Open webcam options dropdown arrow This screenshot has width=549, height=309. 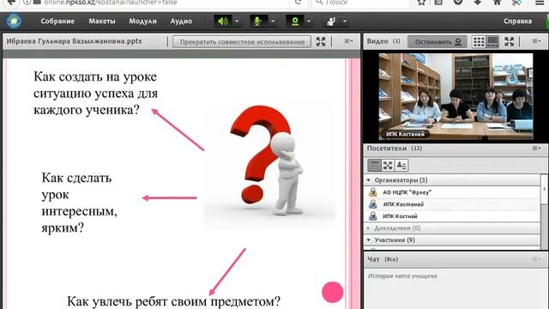pyautogui.click(x=309, y=21)
